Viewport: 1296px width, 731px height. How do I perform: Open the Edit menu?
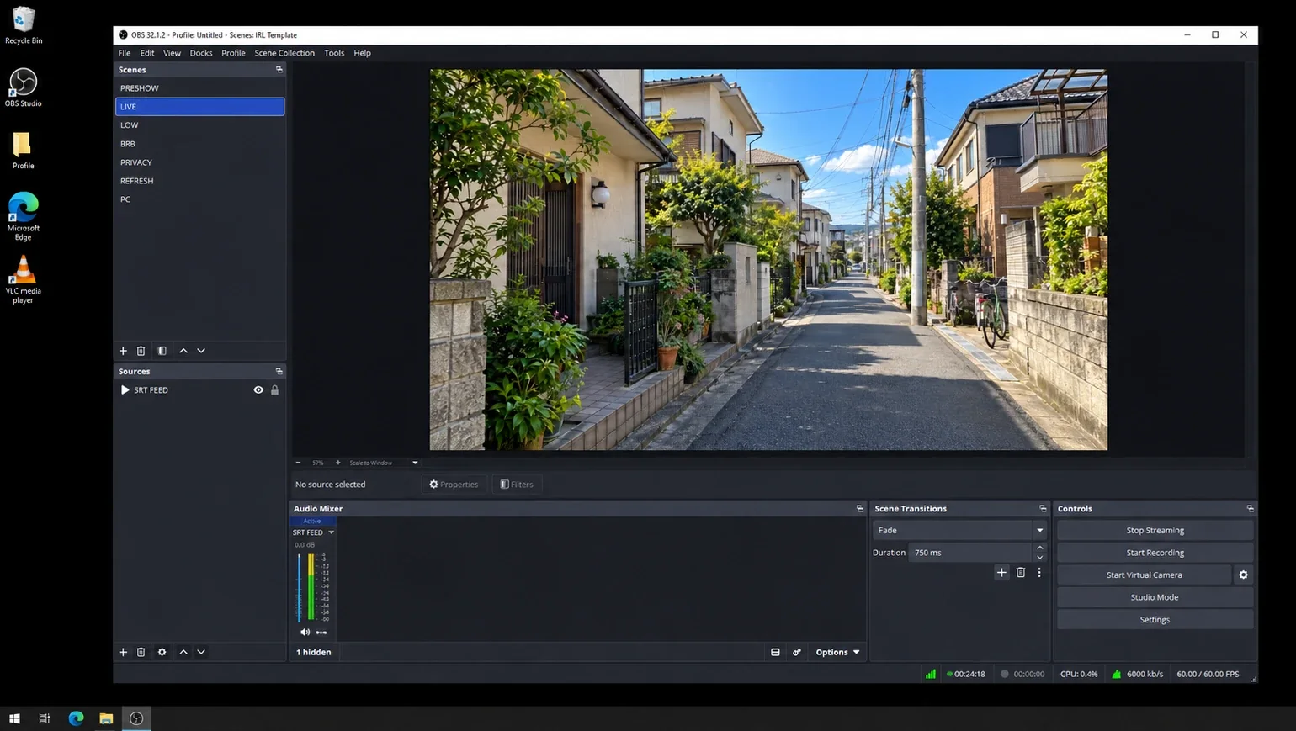(147, 53)
